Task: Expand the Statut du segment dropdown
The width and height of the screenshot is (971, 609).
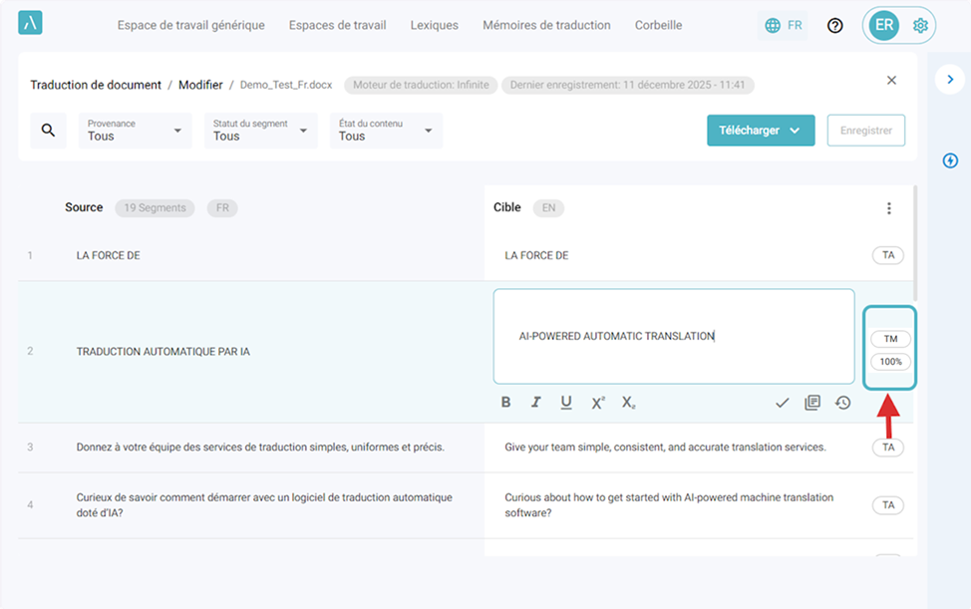Action: tap(261, 131)
